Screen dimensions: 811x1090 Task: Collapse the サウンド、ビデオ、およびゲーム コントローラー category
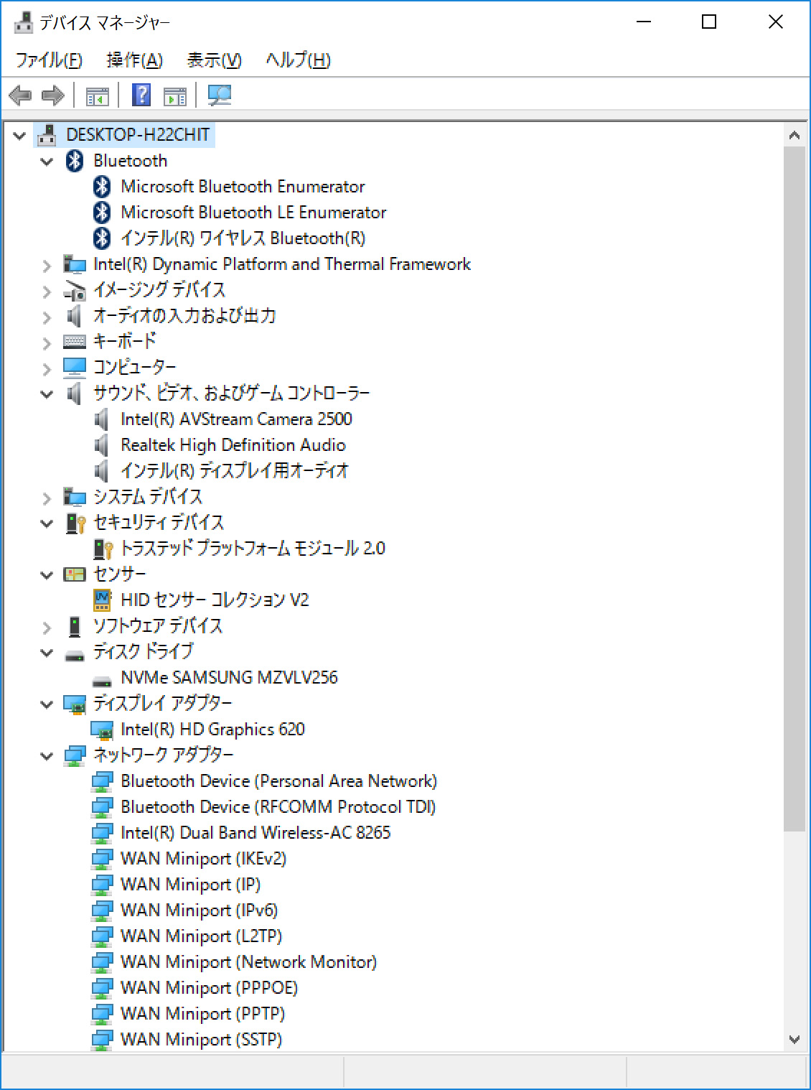(47, 394)
